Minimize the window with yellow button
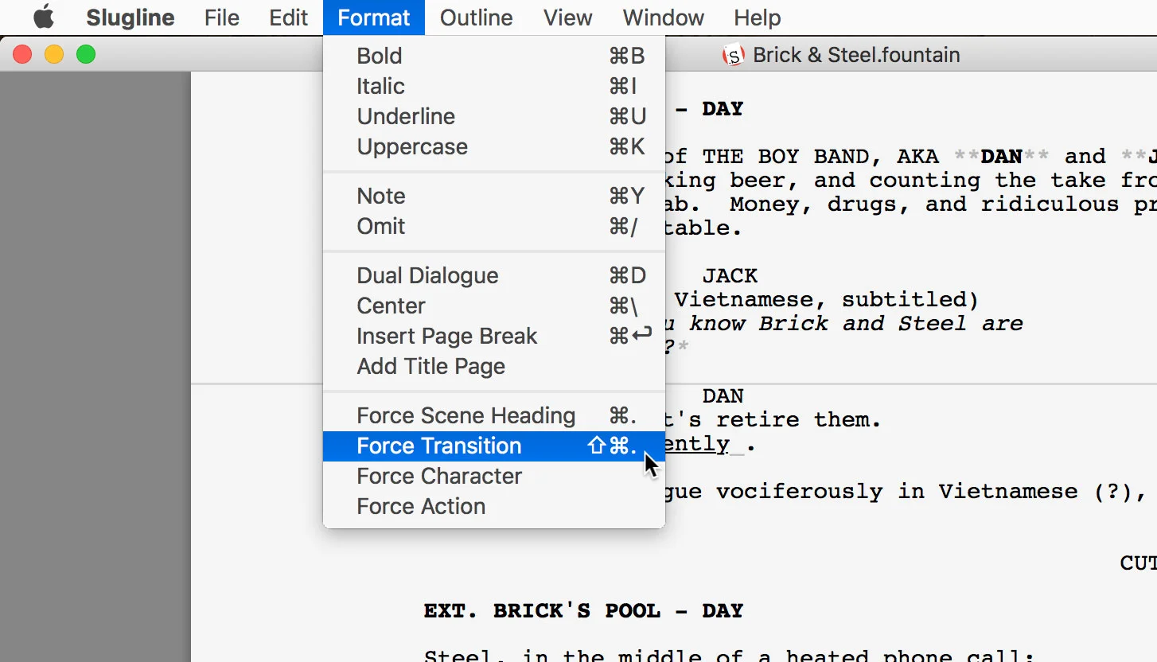 click(x=54, y=54)
